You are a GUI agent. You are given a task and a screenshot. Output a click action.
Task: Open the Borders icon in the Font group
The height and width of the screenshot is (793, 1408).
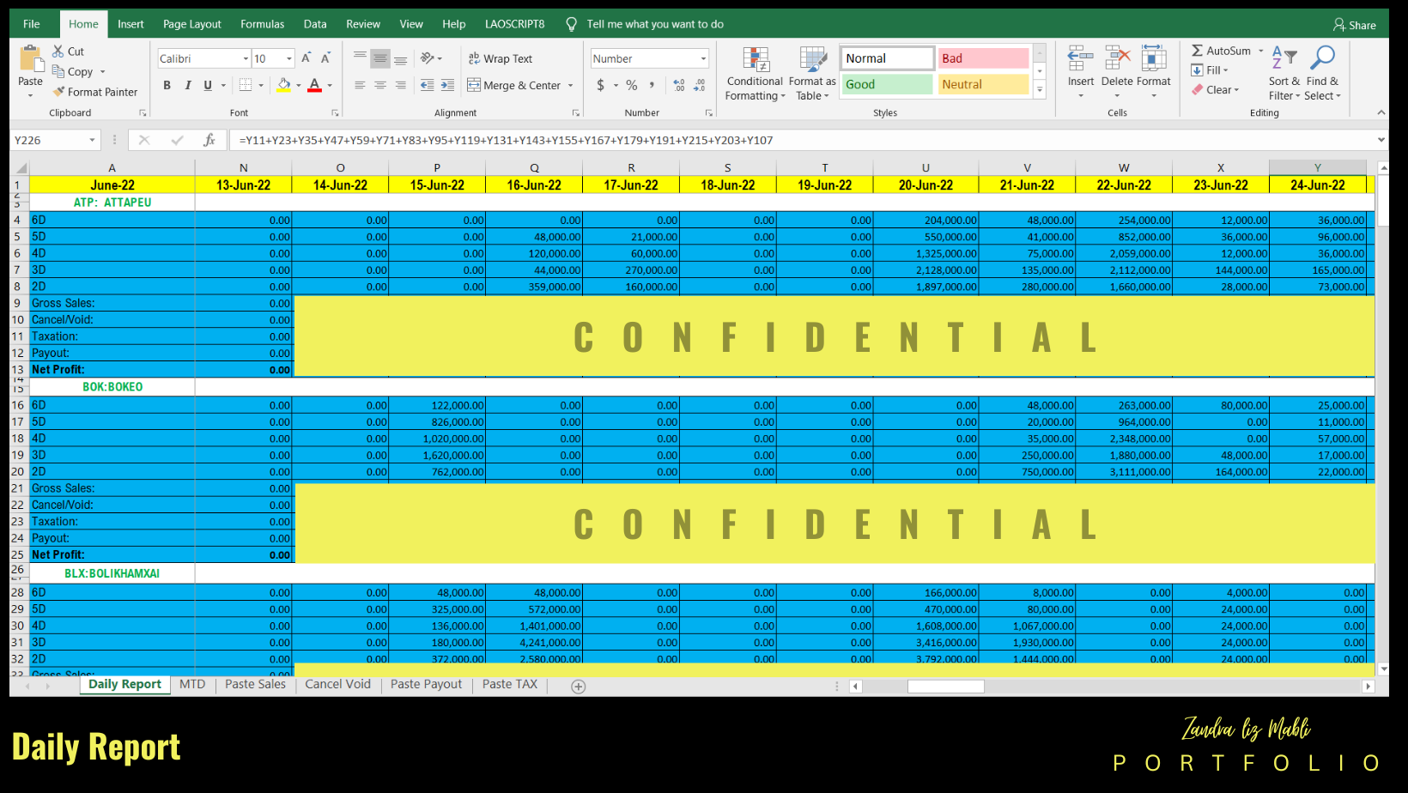(x=246, y=85)
